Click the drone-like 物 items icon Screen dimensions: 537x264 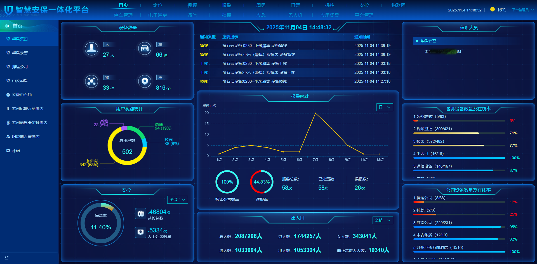coord(91,81)
